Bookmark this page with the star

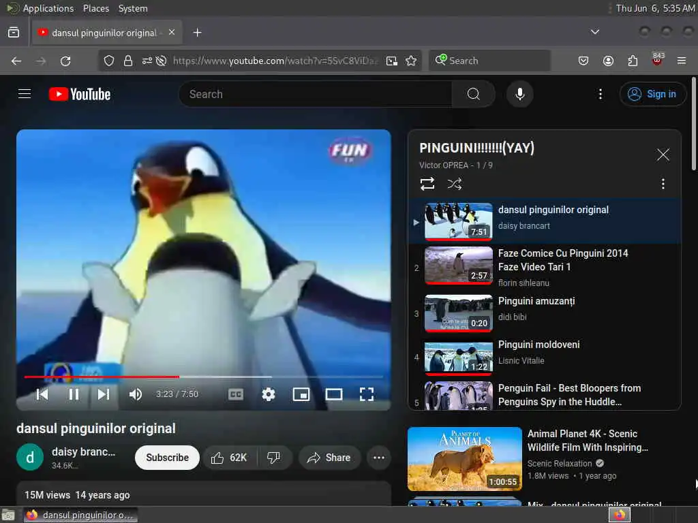(x=411, y=61)
